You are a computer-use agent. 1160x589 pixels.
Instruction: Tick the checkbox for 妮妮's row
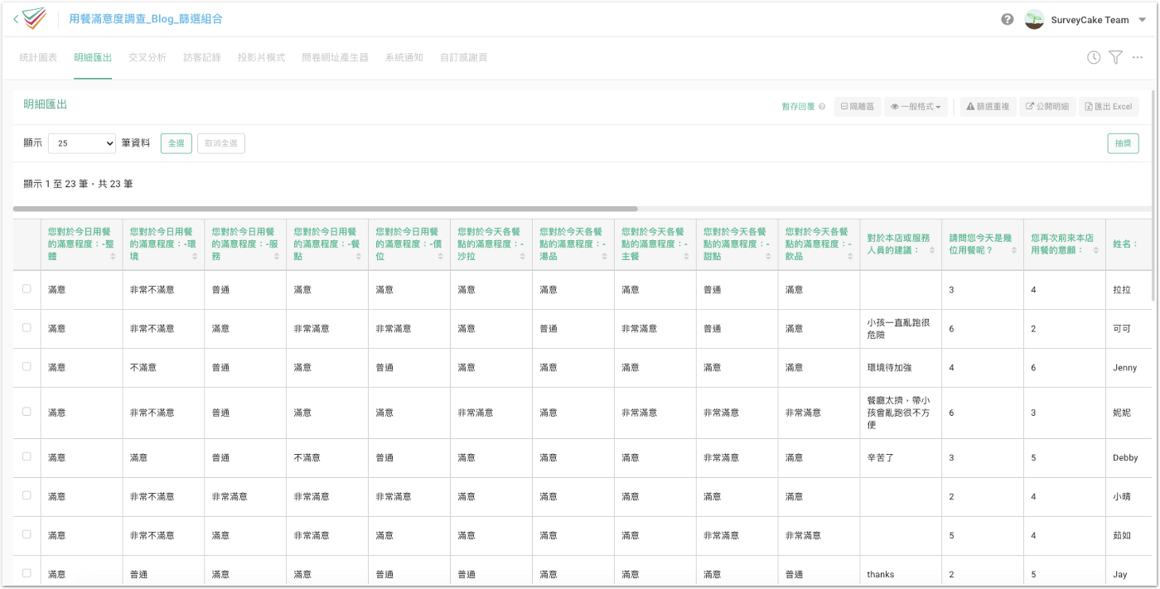(27, 412)
